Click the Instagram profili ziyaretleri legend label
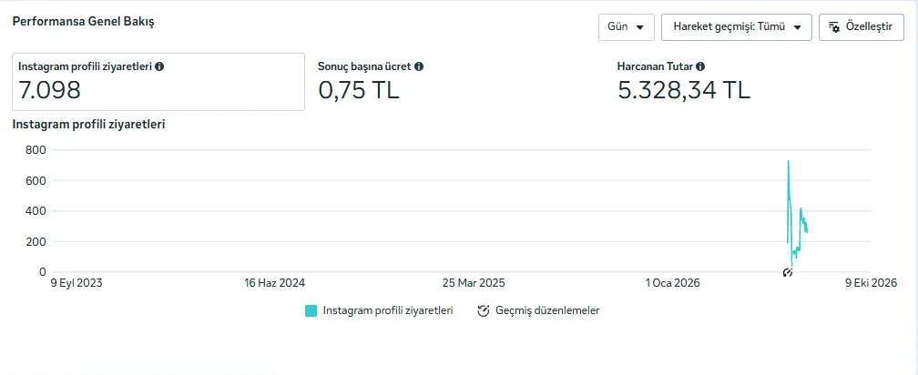Screen dimensions: 918x375 pyautogui.click(x=388, y=310)
